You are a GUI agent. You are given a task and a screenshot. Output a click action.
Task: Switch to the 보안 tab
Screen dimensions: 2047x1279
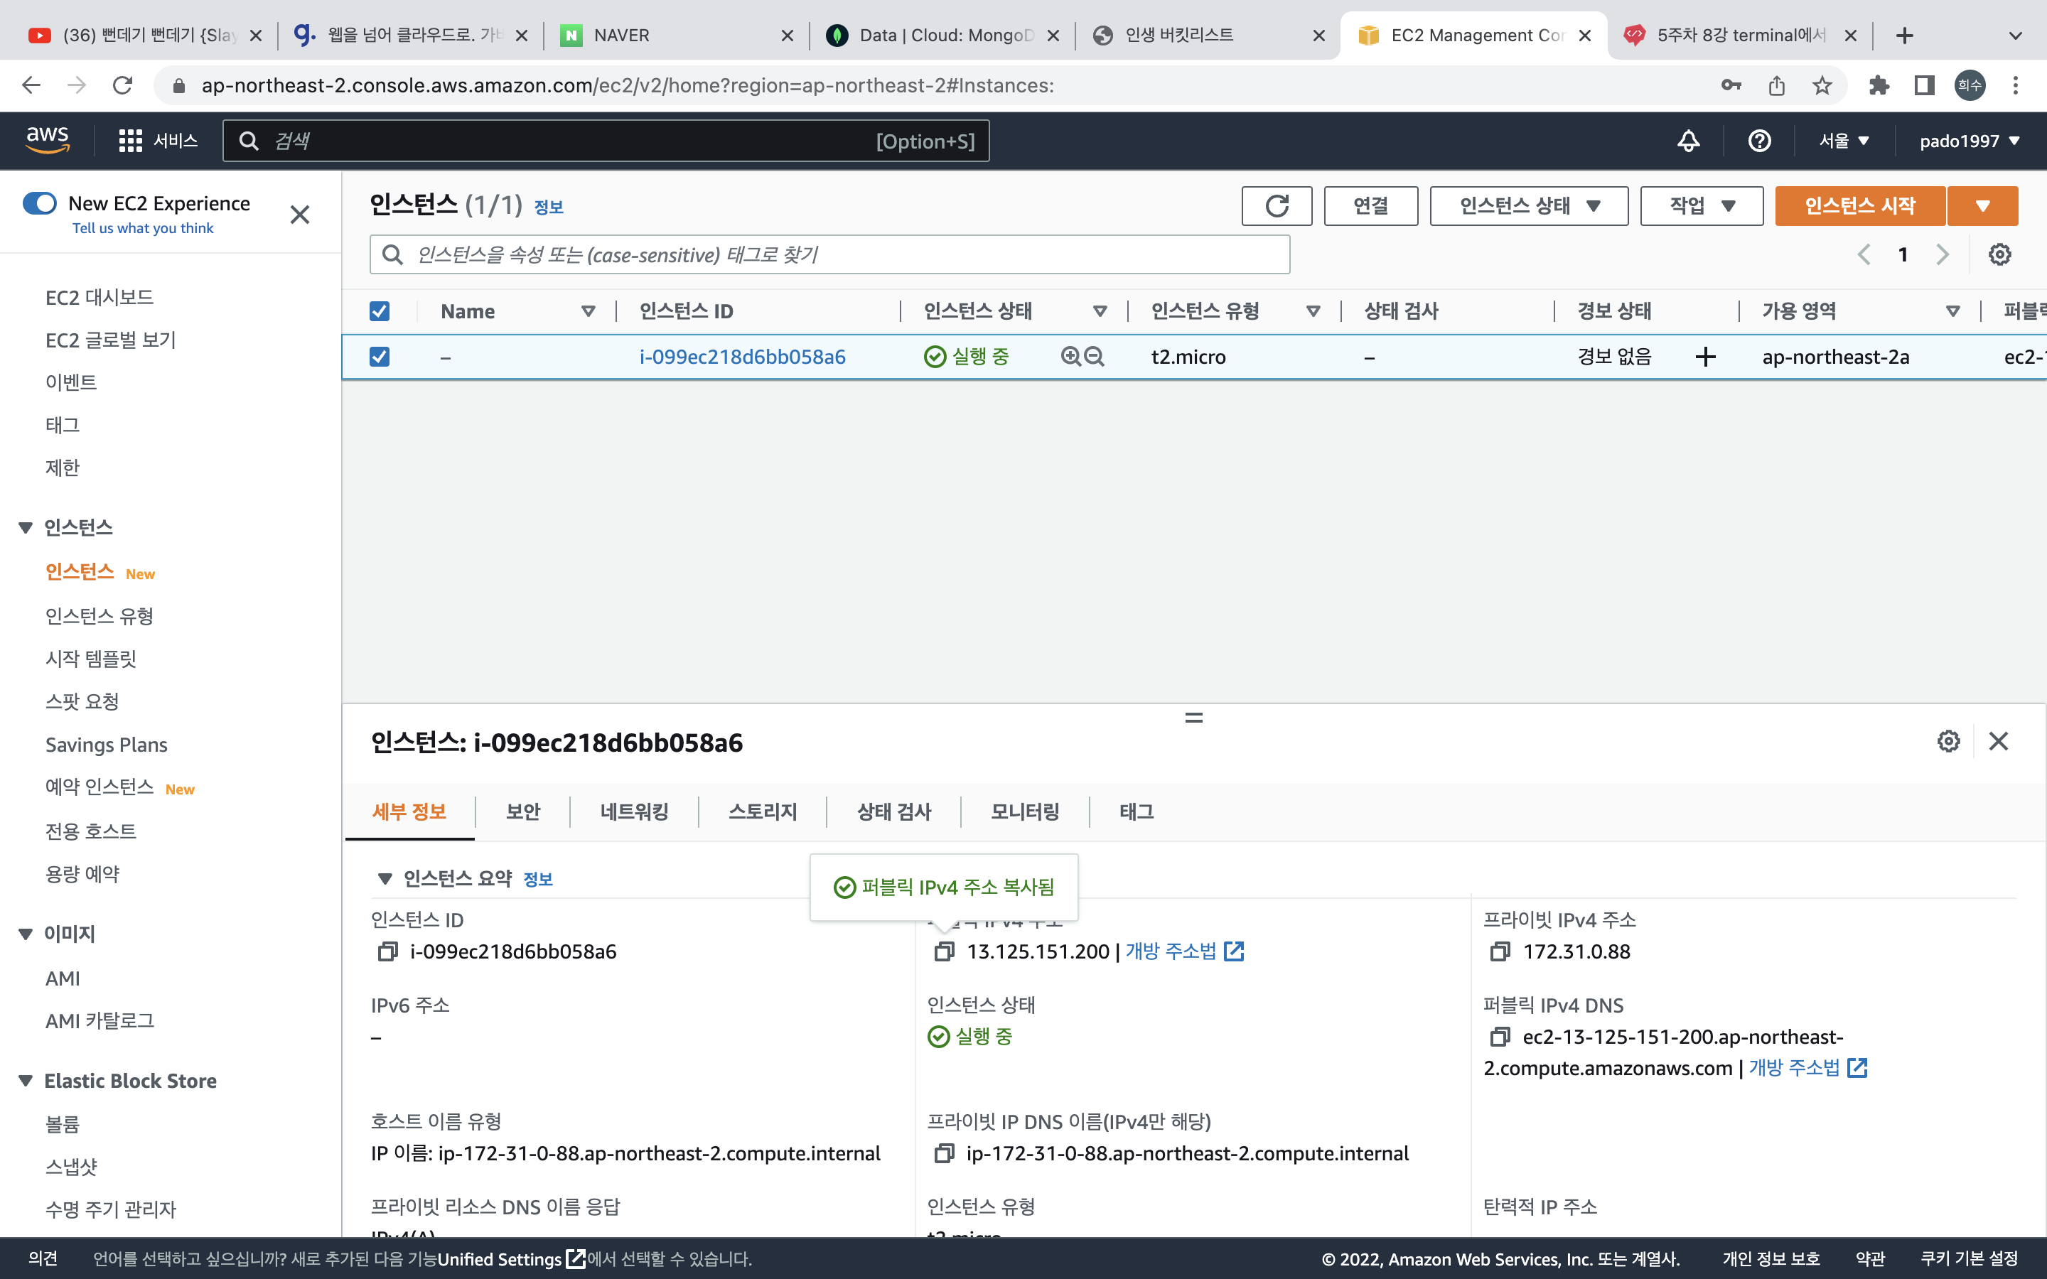(522, 812)
